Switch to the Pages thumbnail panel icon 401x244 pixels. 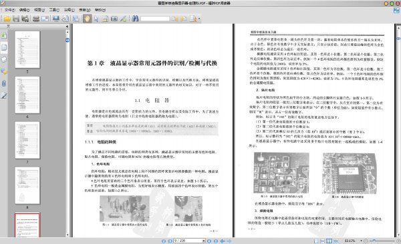pos(4,47)
